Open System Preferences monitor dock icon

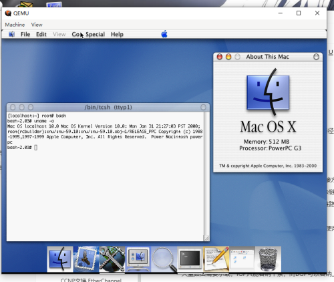tap(138, 259)
